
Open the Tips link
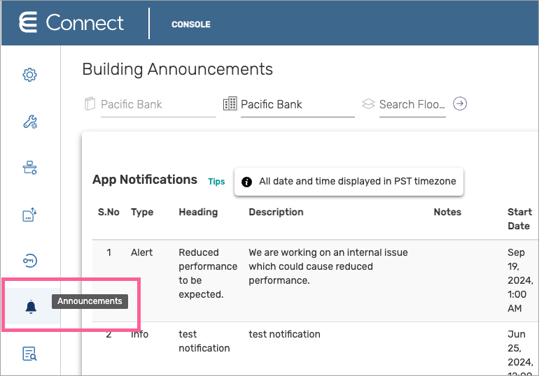click(x=216, y=182)
